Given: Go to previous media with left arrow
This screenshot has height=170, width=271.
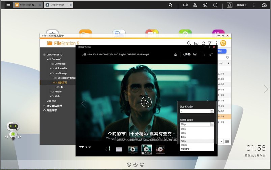Looking at the screenshot, I should pyautogui.click(x=84, y=104).
